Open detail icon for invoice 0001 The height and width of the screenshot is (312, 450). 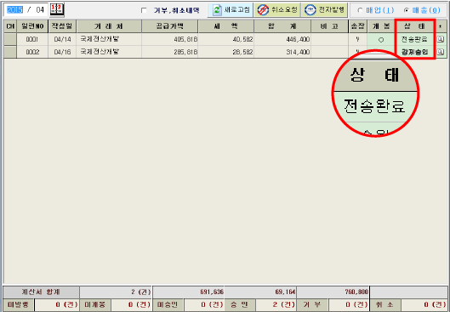[x=441, y=39]
